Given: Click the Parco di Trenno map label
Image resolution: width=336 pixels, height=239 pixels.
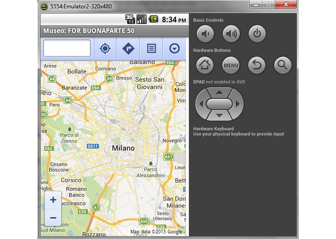Looking at the screenshot, I should (x=69, y=138).
